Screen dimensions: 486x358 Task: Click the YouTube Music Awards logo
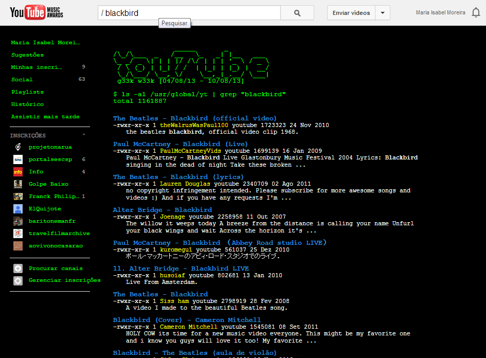tap(37, 12)
